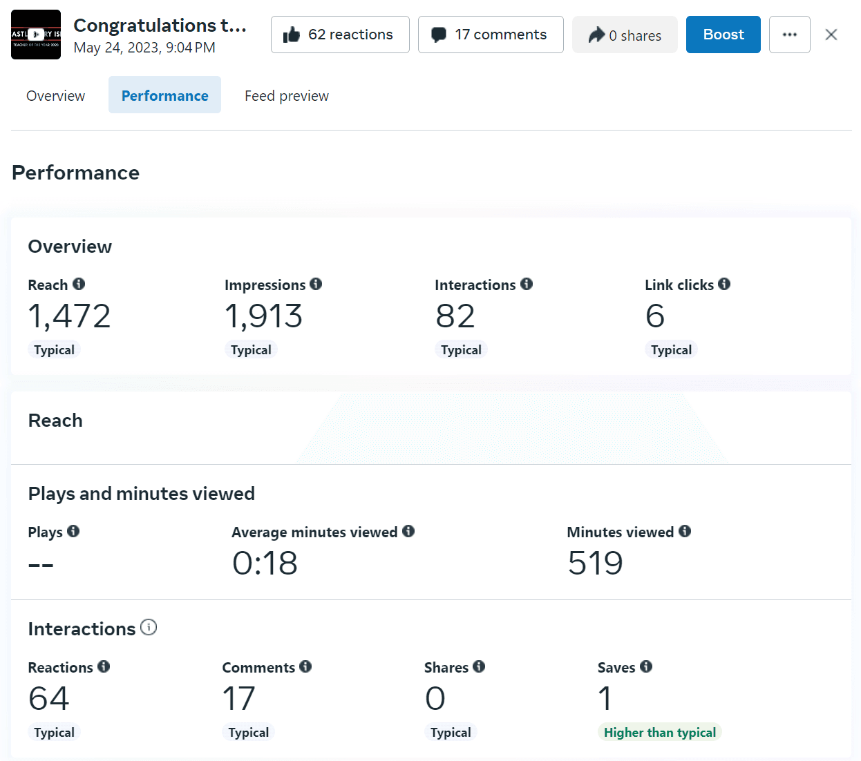Click the Average minutes viewed info icon

pos(408,531)
